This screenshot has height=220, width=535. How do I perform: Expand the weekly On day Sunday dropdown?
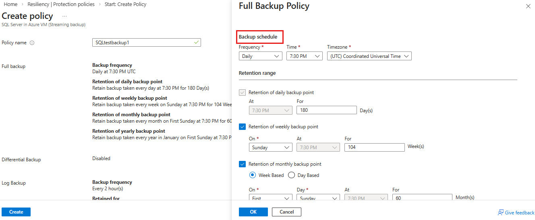coord(270,148)
